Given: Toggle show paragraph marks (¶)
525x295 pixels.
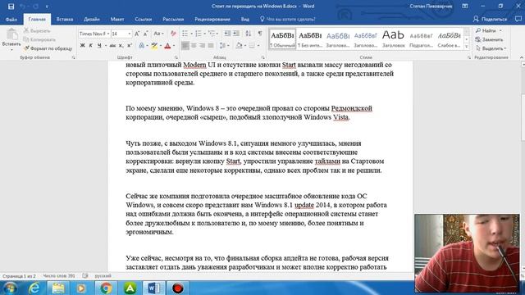Looking at the screenshot, I should pyautogui.click(x=260, y=34).
